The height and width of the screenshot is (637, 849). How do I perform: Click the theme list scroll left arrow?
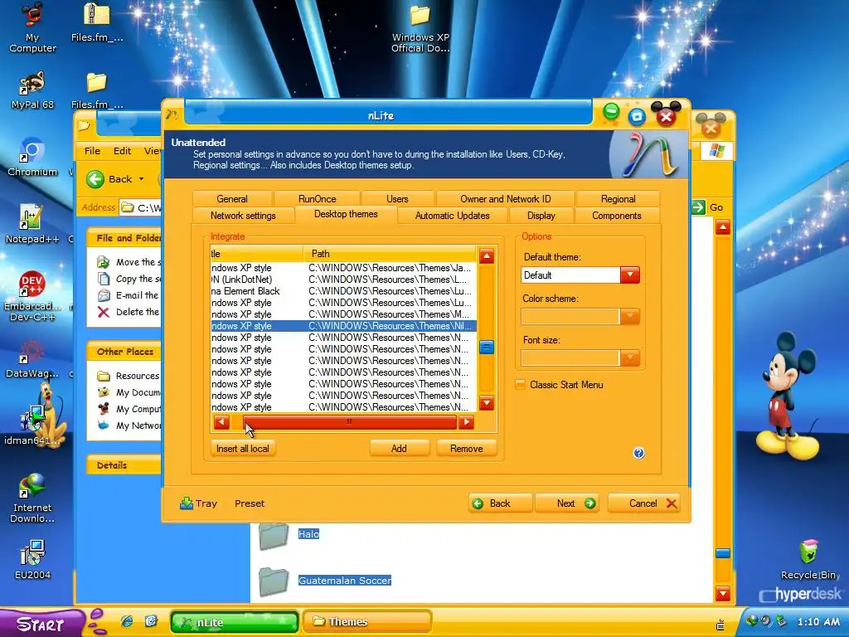(221, 422)
